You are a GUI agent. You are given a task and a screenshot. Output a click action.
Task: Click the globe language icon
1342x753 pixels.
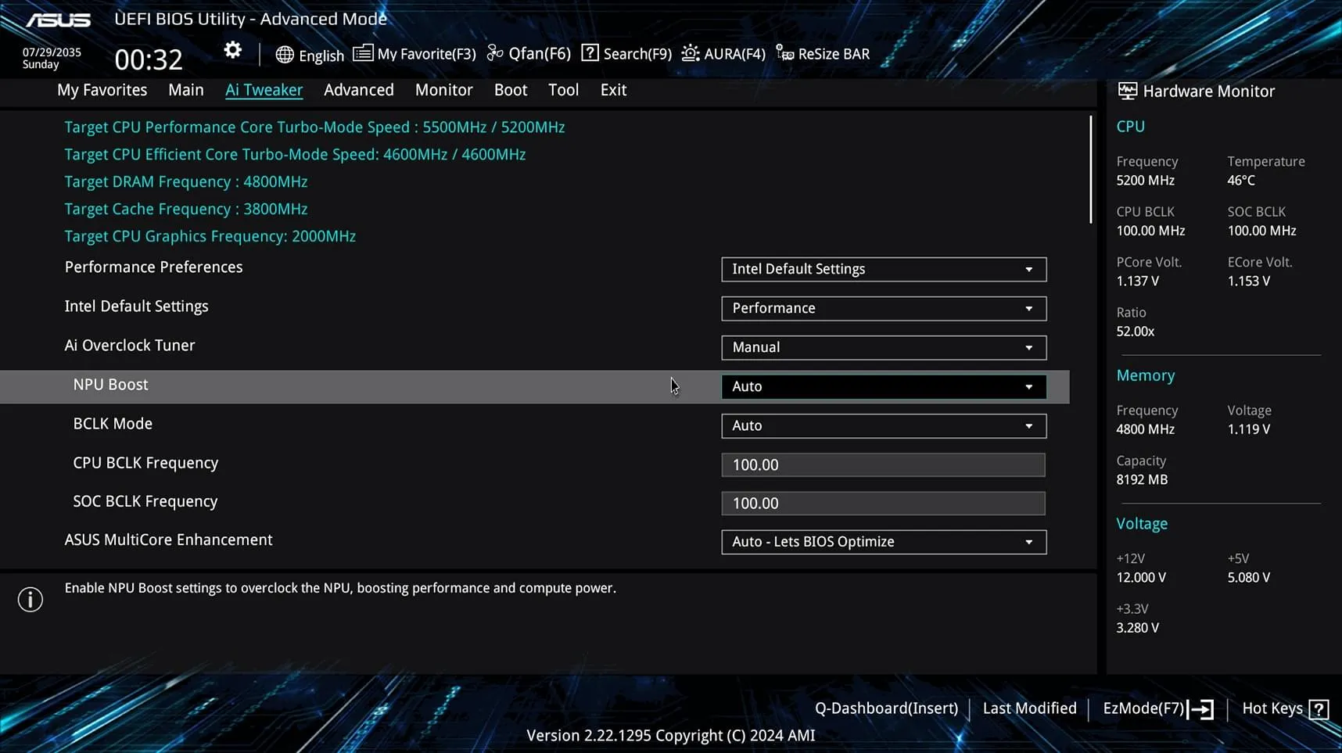[x=285, y=55]
